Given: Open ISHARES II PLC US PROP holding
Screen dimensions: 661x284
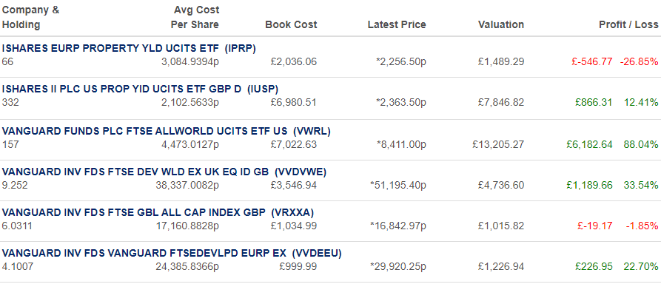Looking at the screenshot, I should (140, 89).
